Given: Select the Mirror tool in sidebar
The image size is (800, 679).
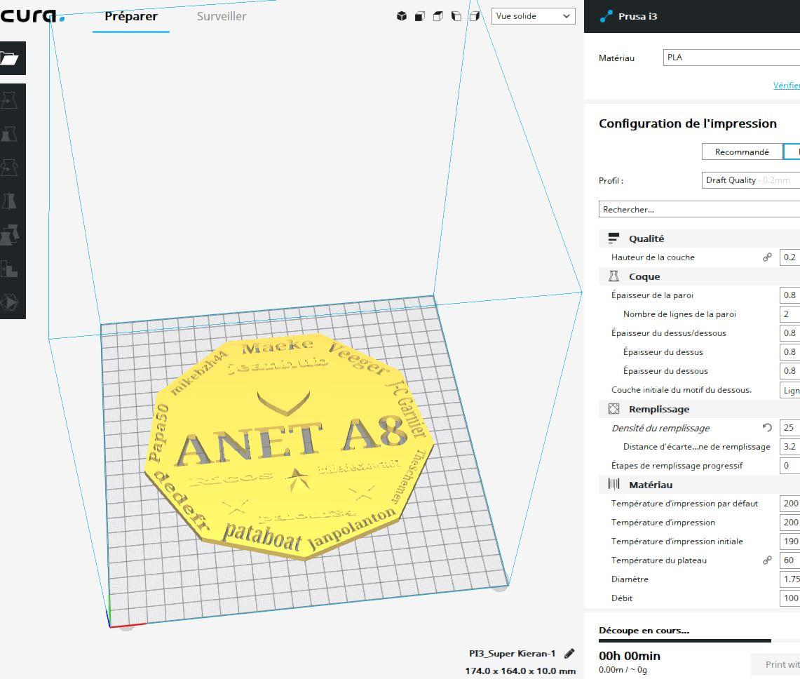Looking at the screenshot, I should click(x=10, y=201).
